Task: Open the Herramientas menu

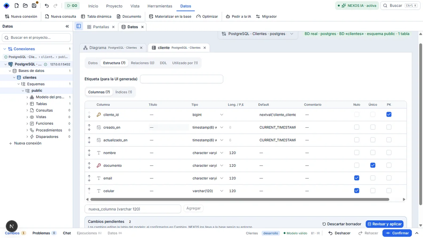Action: [x=160, y=6]
